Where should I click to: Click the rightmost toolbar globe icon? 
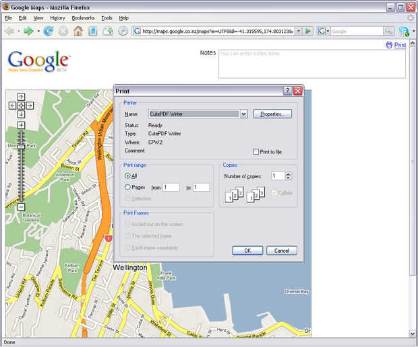tap(404, 32)
